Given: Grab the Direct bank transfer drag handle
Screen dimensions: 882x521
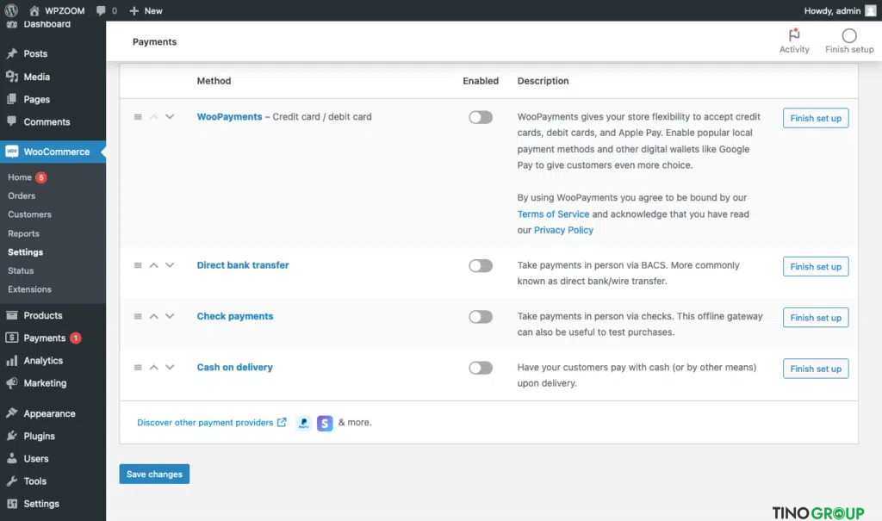Looking at the screenshot, I should pyautogui.click(x=138, y=265).
